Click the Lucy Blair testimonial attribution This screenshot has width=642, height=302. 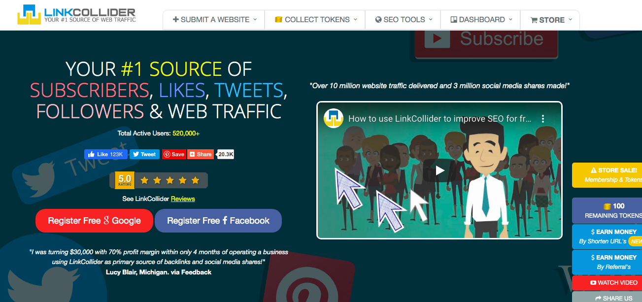pos(159,272)
